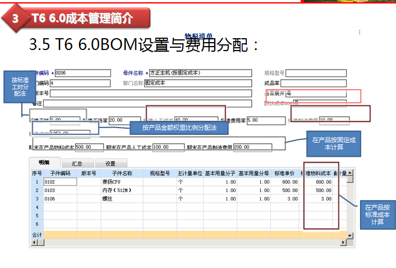Image resolution: width=396 pixels, height=268 pixels.
Task: Click the 标准物料成本 cell 800.00 in row 1
Action: 316,182
